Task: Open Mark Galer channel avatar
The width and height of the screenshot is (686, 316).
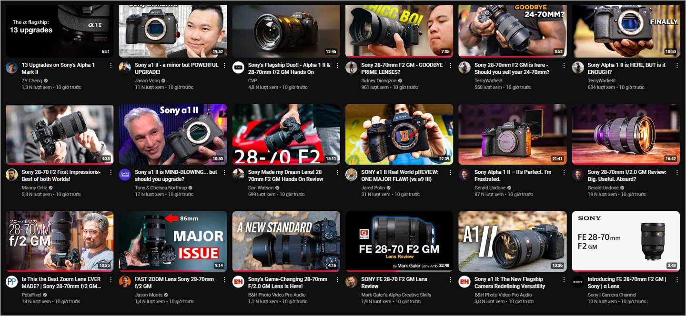Action: coord(351,281)
